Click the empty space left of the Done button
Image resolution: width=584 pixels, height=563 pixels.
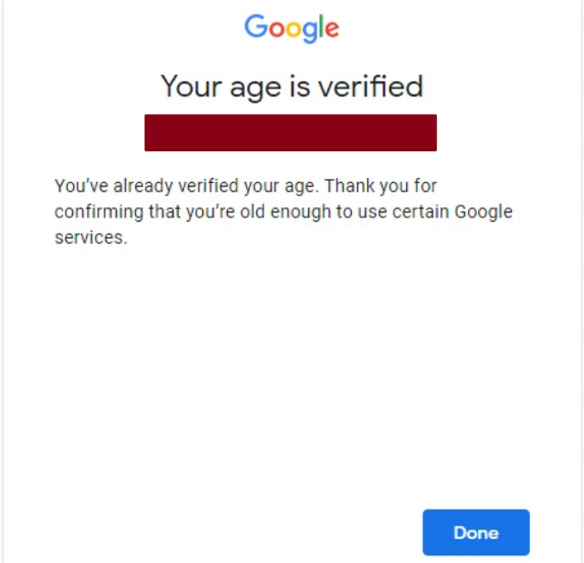(x=219, y=532)
